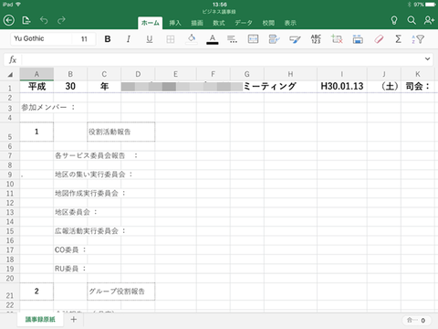438x329 pixels.
Task: Select the clear eraser tool
Action: click(379, 39)
